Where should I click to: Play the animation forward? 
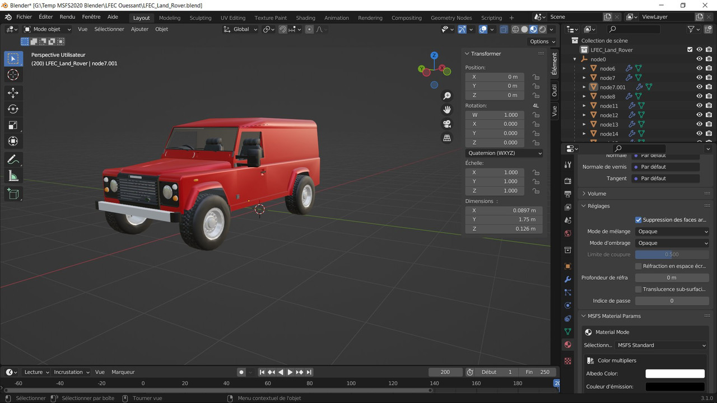pos(290,372)
